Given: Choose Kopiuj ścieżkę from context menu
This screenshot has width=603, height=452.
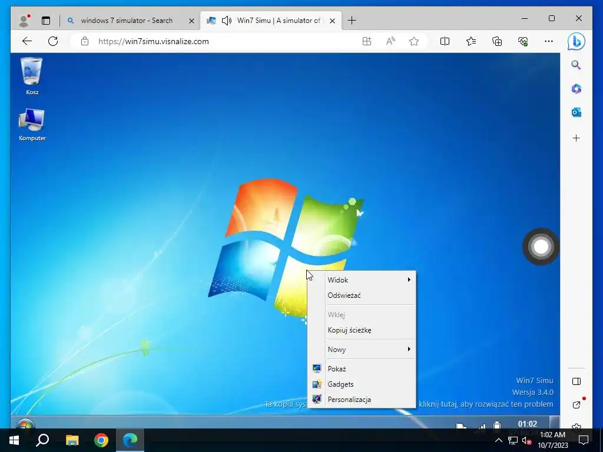Looking at the screenshot, I should [362, 330].
